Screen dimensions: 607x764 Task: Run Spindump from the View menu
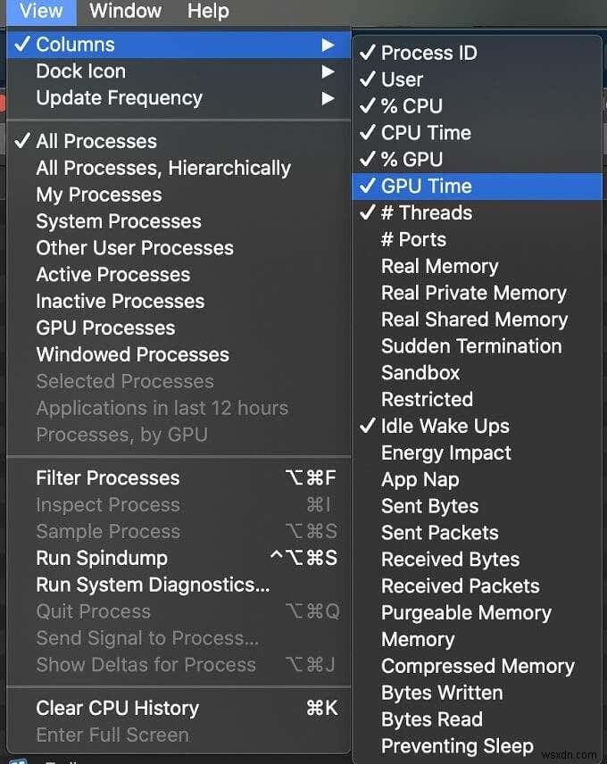[101, 558]
